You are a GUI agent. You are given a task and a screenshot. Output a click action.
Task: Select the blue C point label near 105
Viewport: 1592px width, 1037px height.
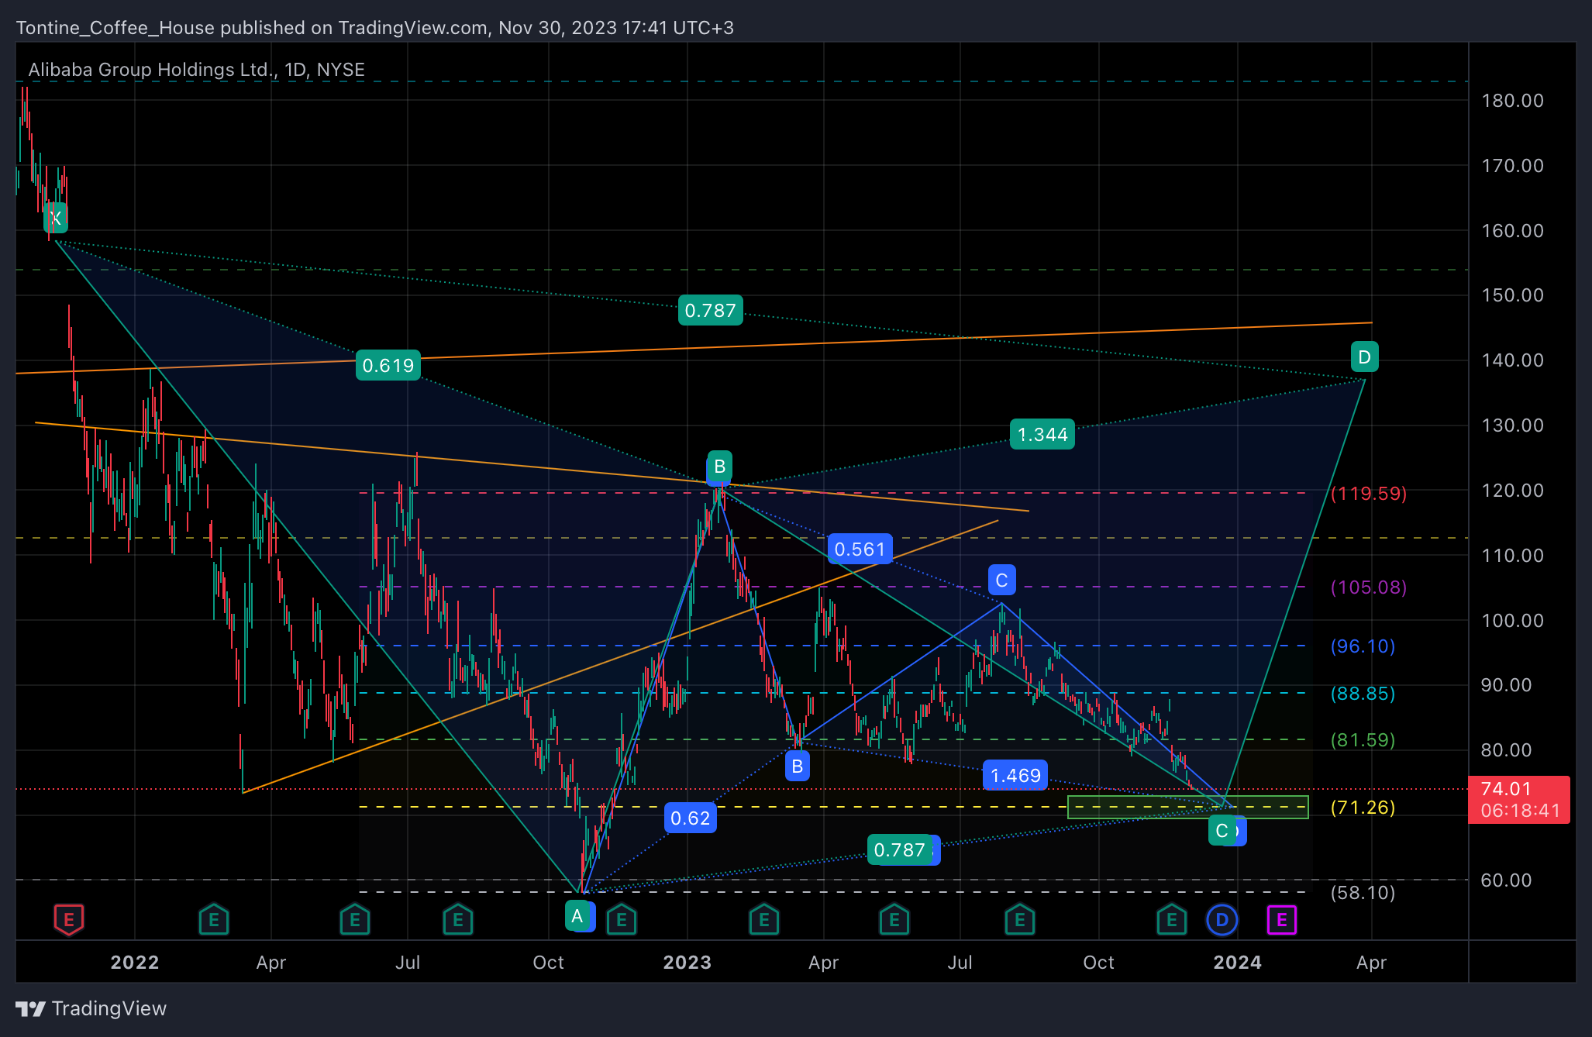[1001, 580]
